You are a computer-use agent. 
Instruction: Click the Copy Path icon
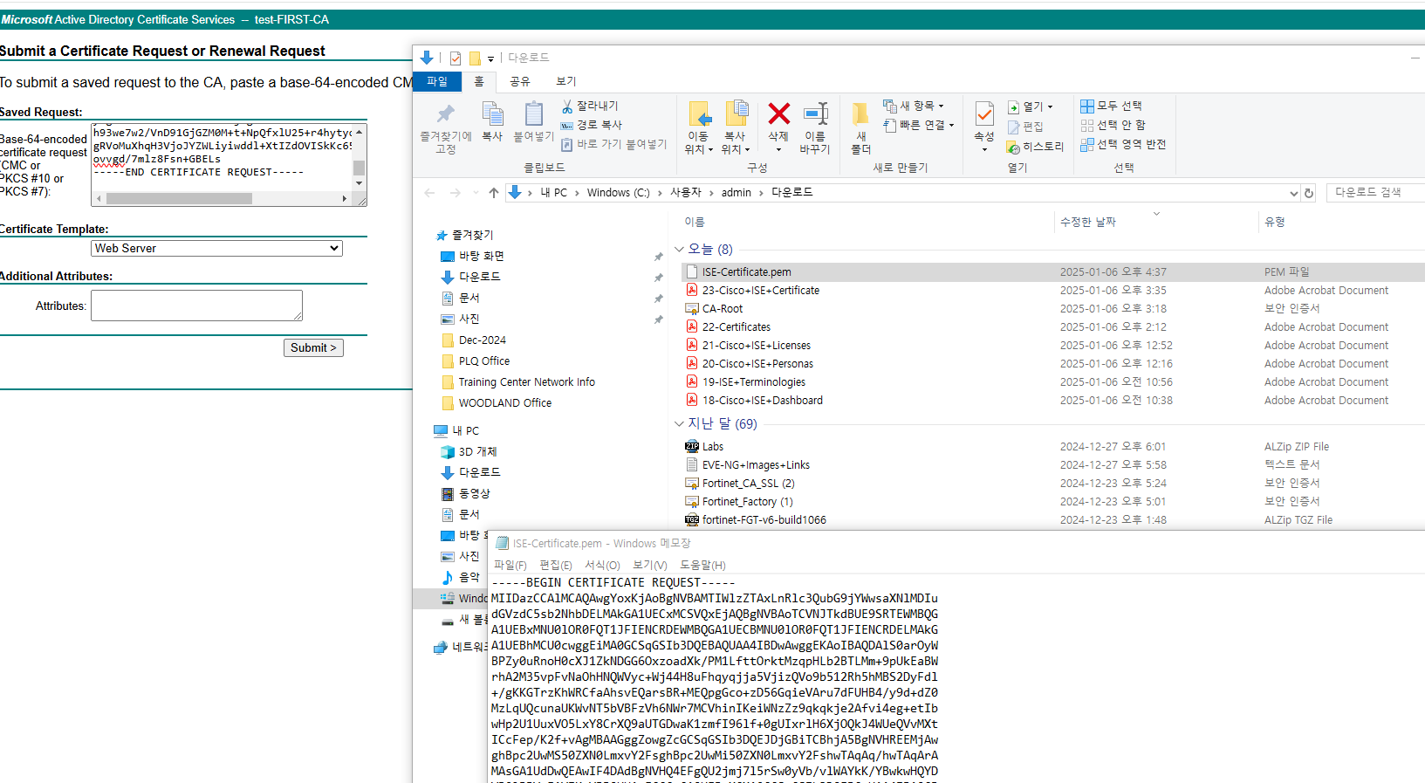pos(567,125)
